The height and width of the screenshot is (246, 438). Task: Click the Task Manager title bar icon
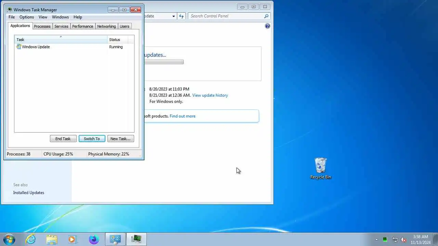click(x=10, y=10)
